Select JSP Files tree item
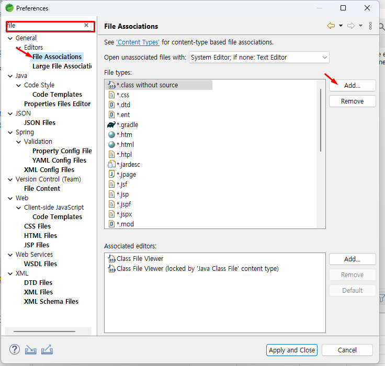The image size is (385, 366). point(37,245)
